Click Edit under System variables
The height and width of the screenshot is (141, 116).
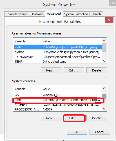point(74,118)
